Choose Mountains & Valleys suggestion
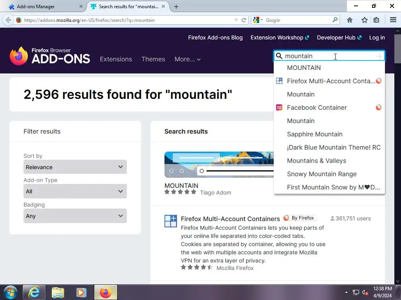 pos(329,161)
